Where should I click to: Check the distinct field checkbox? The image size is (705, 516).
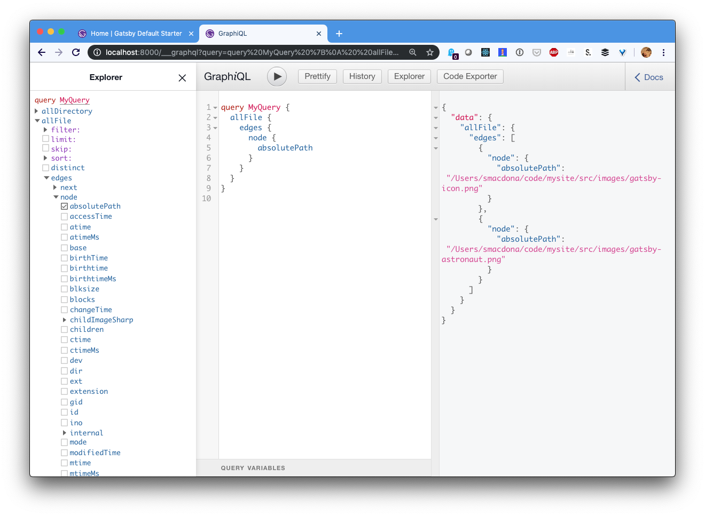[x=45, y=168]
